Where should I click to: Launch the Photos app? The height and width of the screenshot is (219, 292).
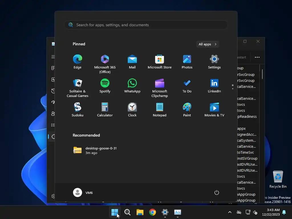187,62
